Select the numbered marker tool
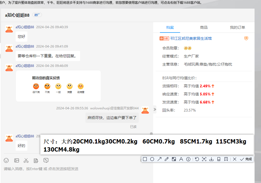Image resolution: width=261 pixels, height=183 pixels. (188, 159)
